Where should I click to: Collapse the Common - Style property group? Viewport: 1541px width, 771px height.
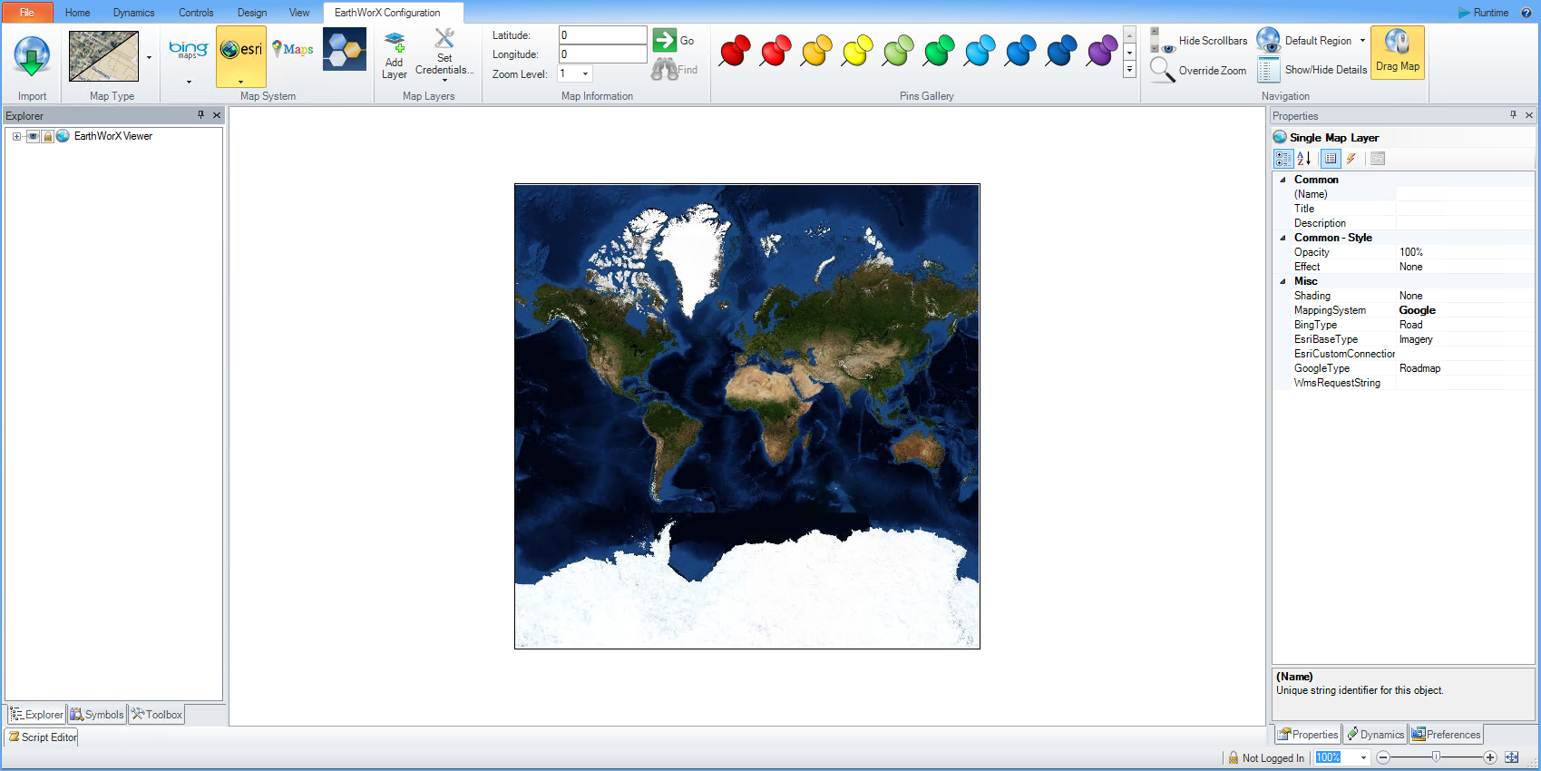point(1283,238)
